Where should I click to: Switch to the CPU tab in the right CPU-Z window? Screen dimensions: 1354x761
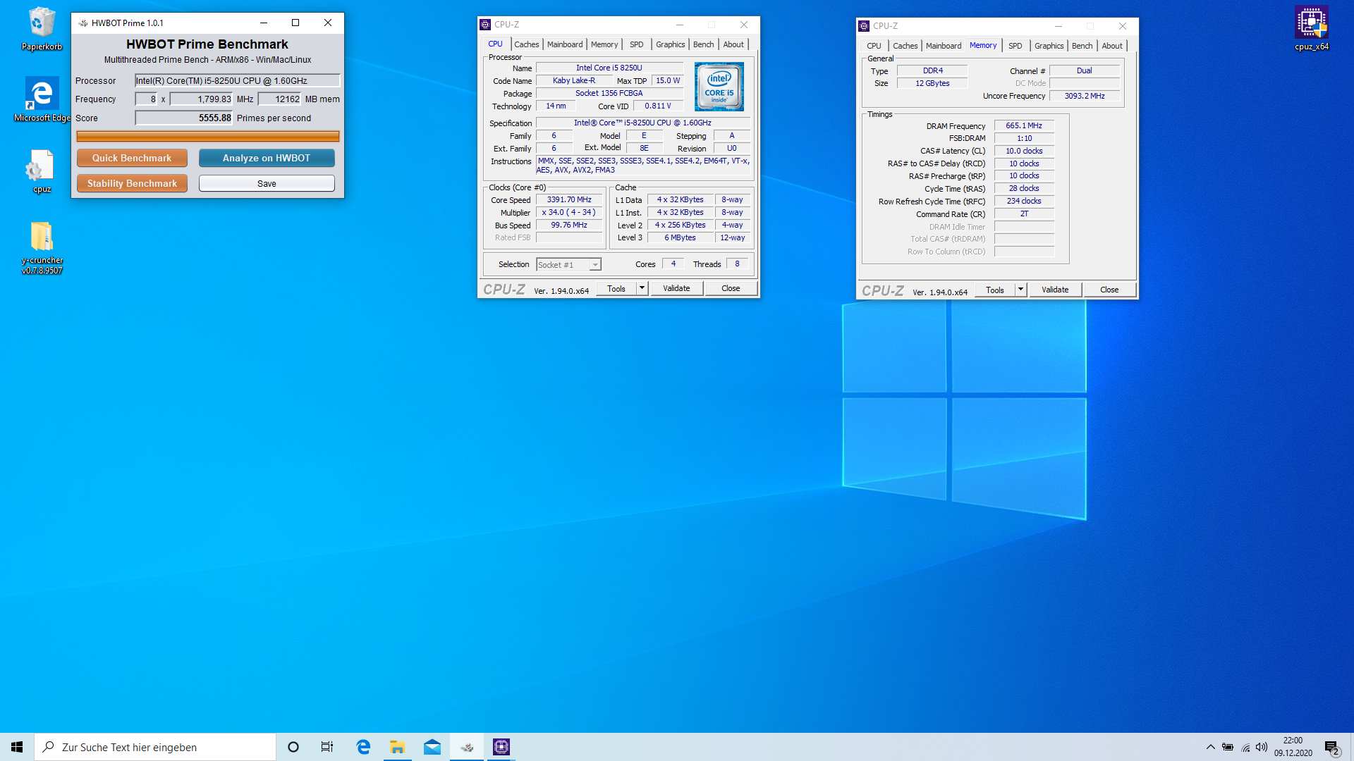[874, 46]
